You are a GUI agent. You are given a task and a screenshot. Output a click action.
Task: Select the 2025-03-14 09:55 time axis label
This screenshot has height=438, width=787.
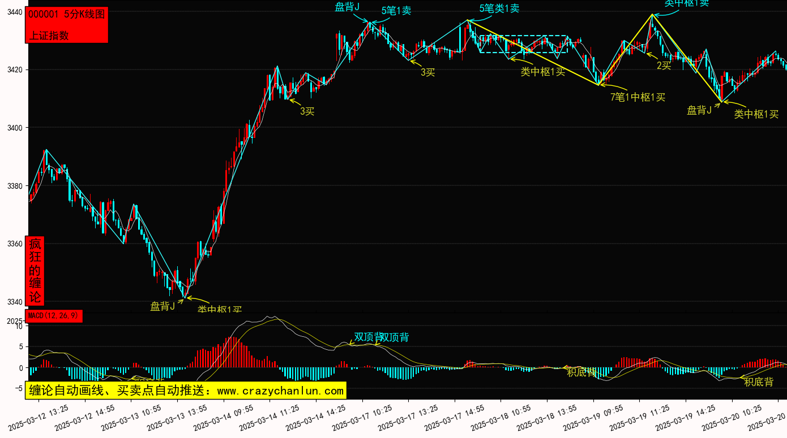[224, 418]
